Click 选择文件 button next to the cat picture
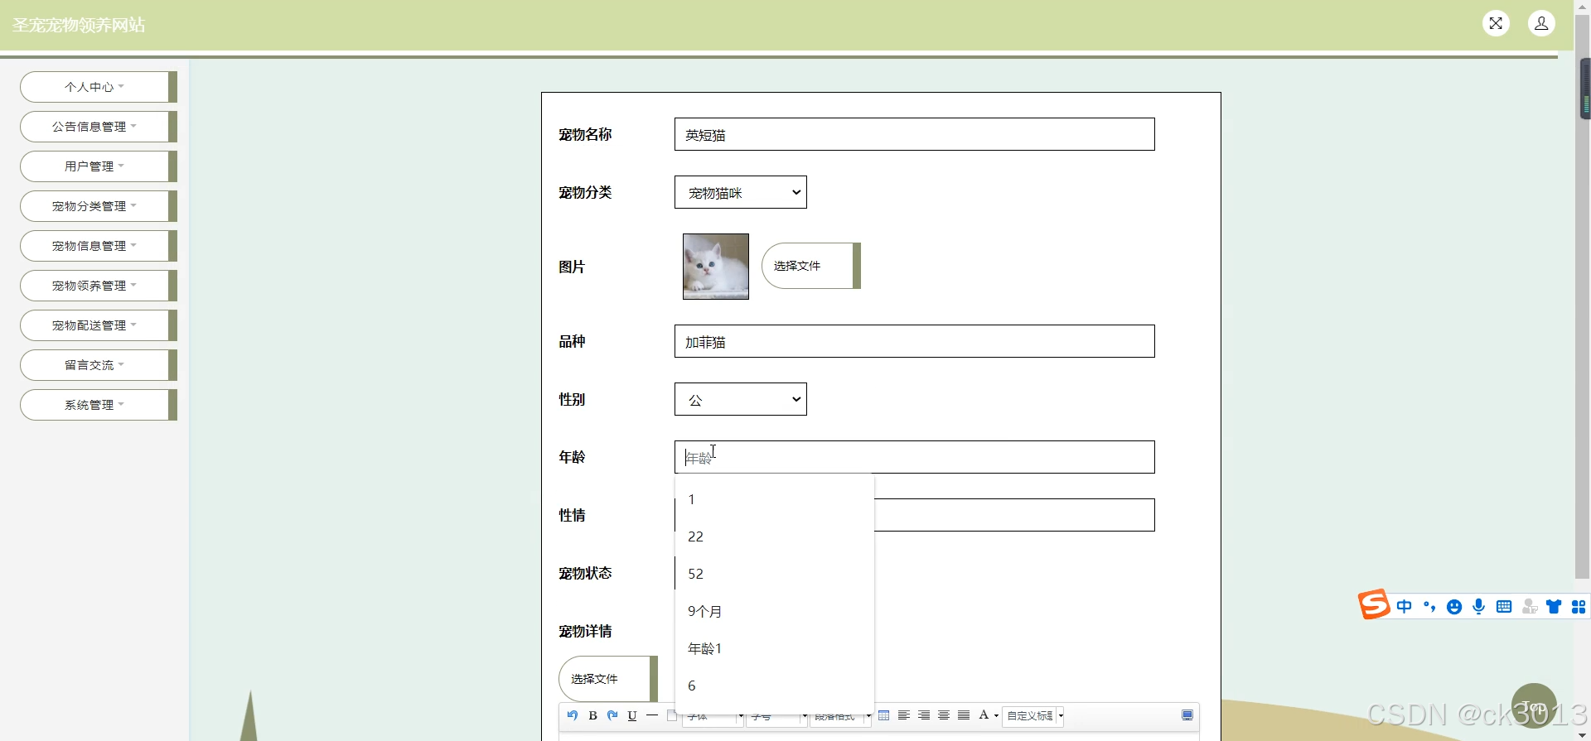This screenshot has height=741, width=1591. pos(811,266)
